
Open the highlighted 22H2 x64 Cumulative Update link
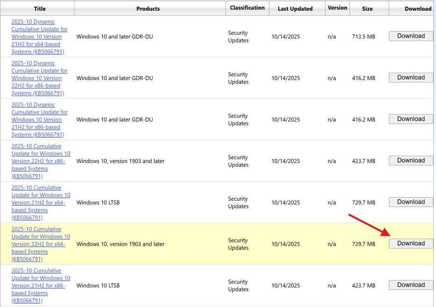tap(41, 244)
